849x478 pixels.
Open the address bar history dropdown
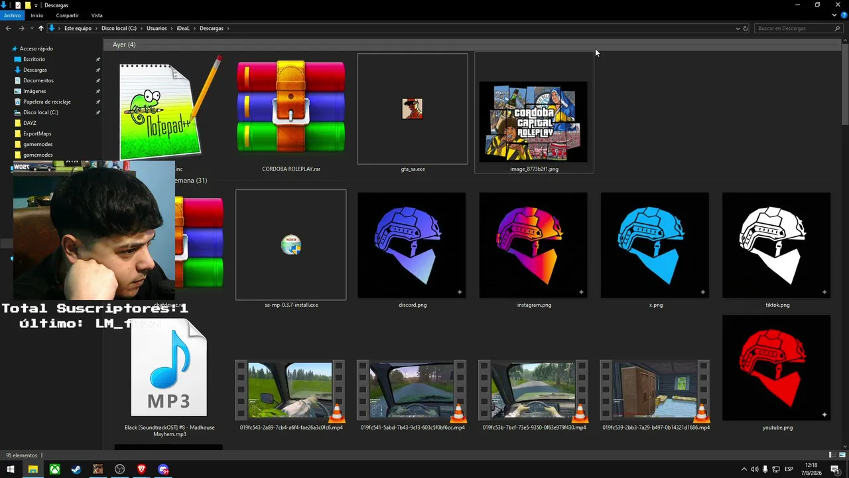(x=738, y=29)
